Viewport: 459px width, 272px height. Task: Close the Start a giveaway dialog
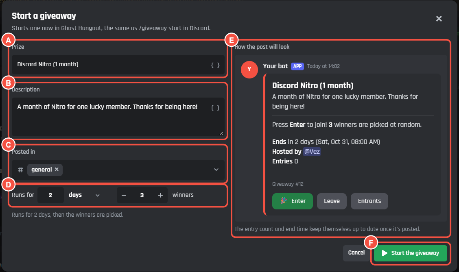click(439, 19)
